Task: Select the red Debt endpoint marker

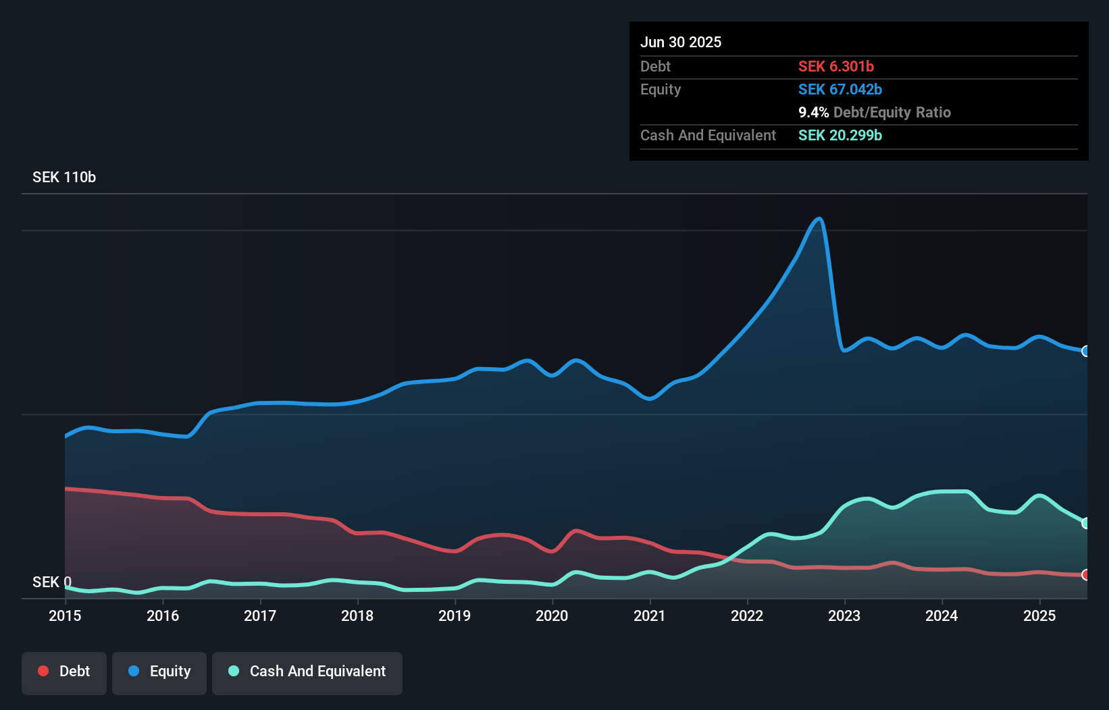Action: [x=1086, y=575]
